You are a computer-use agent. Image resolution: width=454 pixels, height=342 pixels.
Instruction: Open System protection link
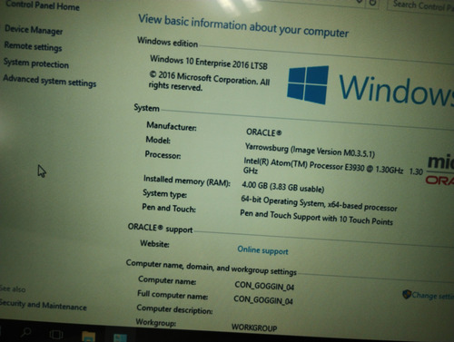coord(36,64)
